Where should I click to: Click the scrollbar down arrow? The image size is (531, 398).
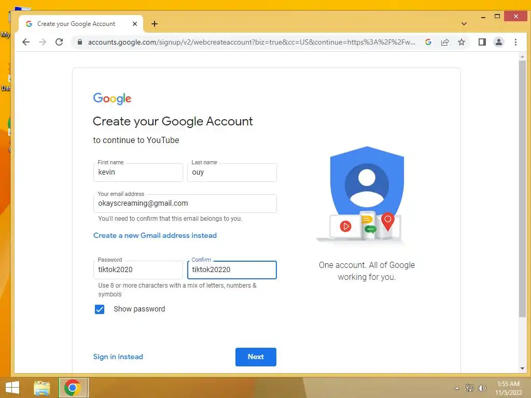coord(522,368)
